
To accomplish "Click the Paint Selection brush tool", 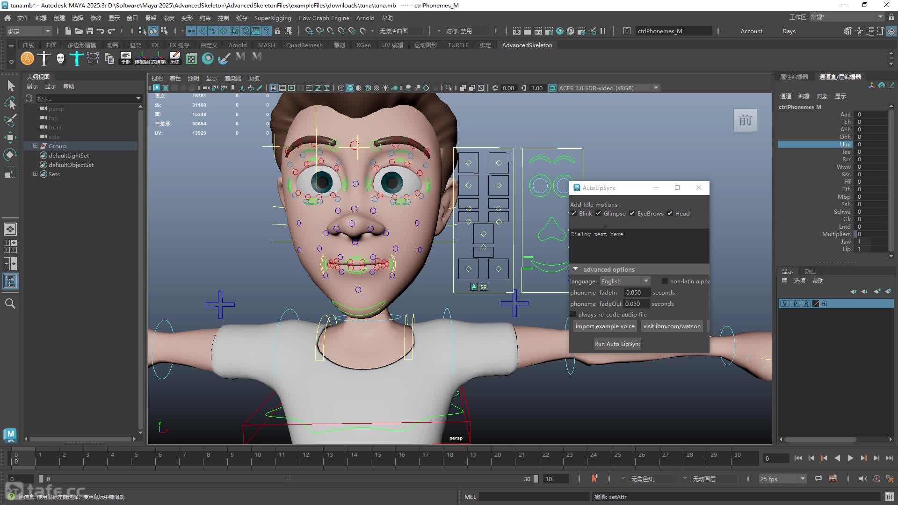I will coord(10,120).
